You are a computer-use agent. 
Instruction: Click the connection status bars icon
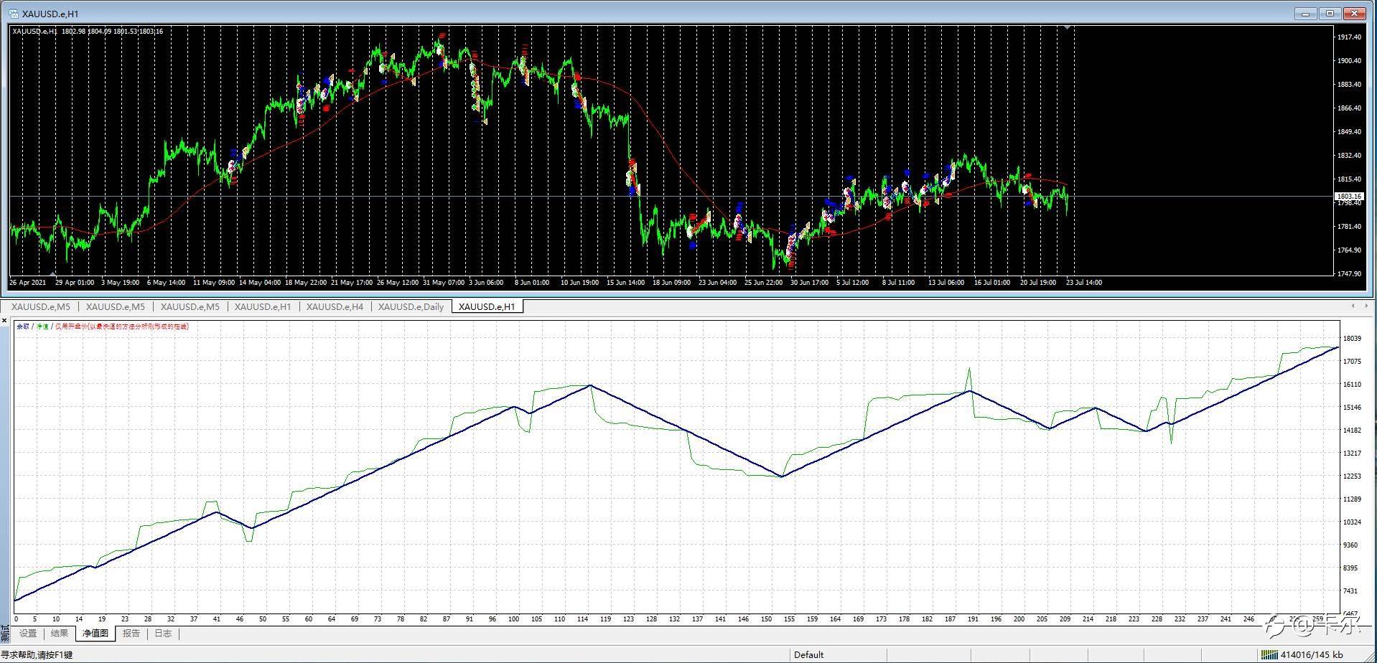click(1270, 654)
